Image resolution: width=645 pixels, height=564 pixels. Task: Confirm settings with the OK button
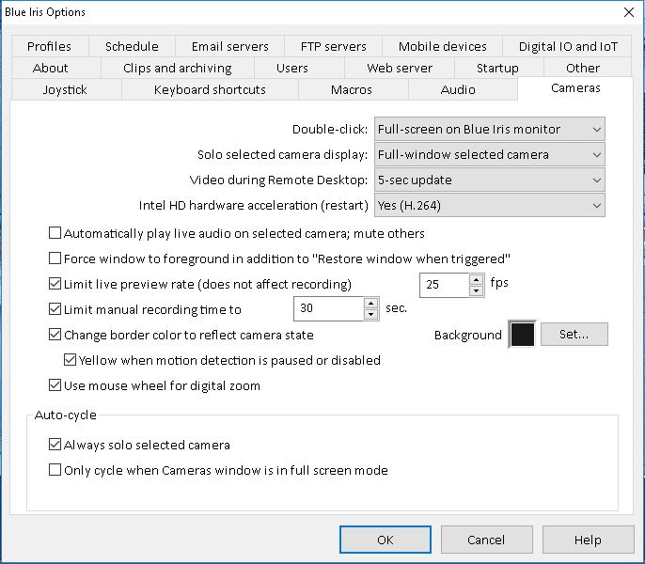point(385,540)
